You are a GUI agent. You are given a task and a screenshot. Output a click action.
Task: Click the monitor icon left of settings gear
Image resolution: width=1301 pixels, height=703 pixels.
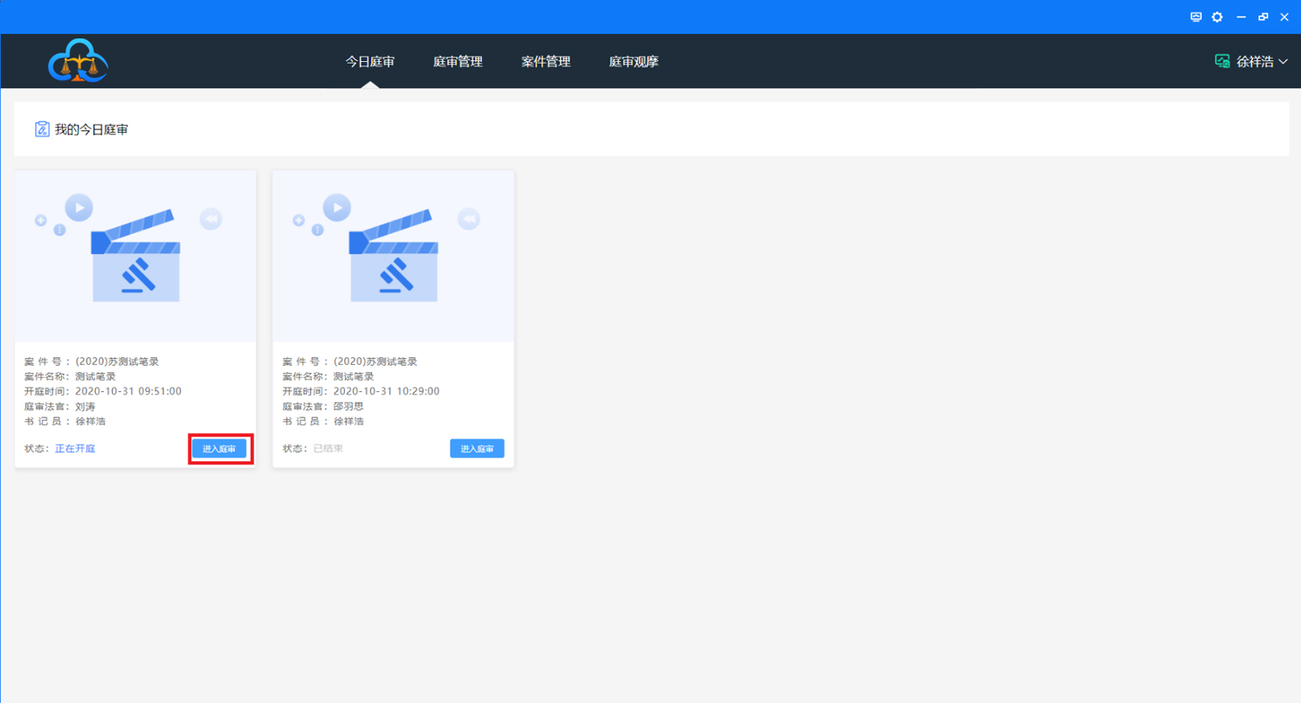[1195, 17]
